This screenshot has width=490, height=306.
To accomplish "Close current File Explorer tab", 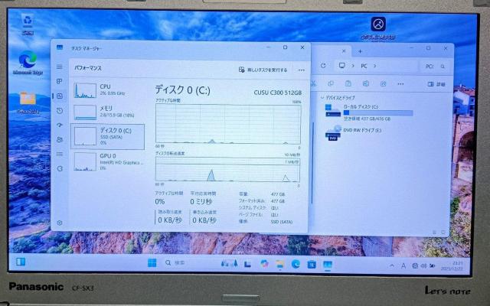I will (344, 51).
